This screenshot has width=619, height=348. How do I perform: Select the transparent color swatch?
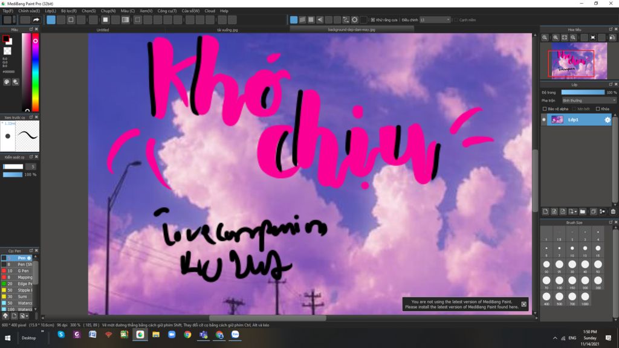[x=7, y=51]
